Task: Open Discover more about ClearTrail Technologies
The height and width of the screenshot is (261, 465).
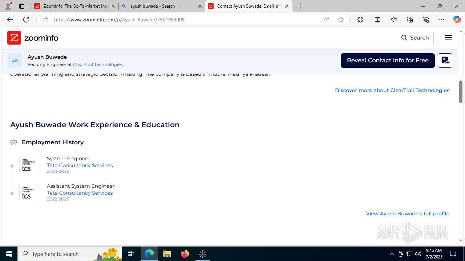Action: click(x=392, y=90)
